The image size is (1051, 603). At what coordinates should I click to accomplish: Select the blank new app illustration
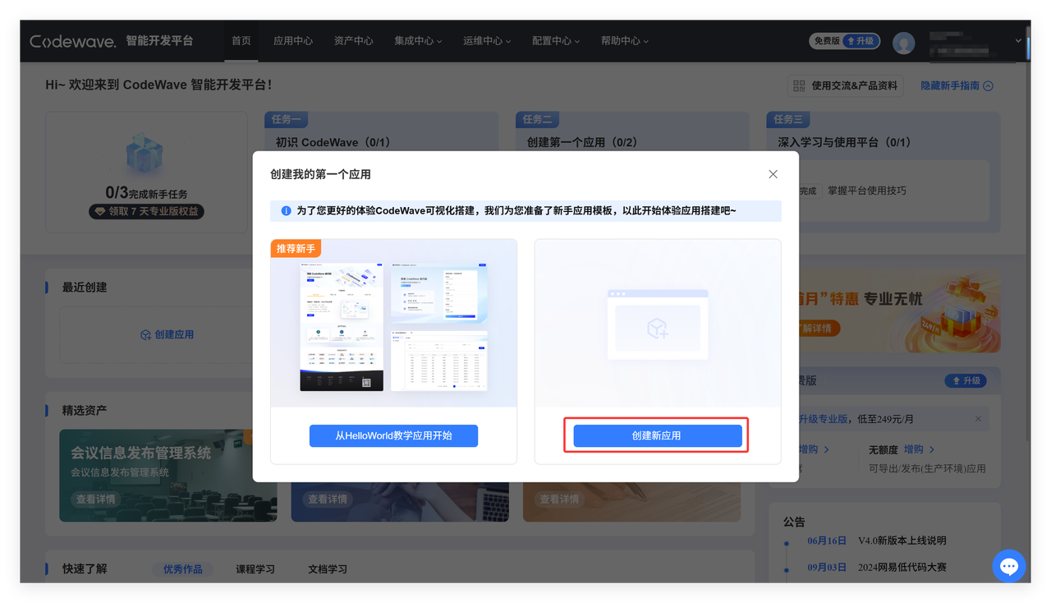pos(658,325)
